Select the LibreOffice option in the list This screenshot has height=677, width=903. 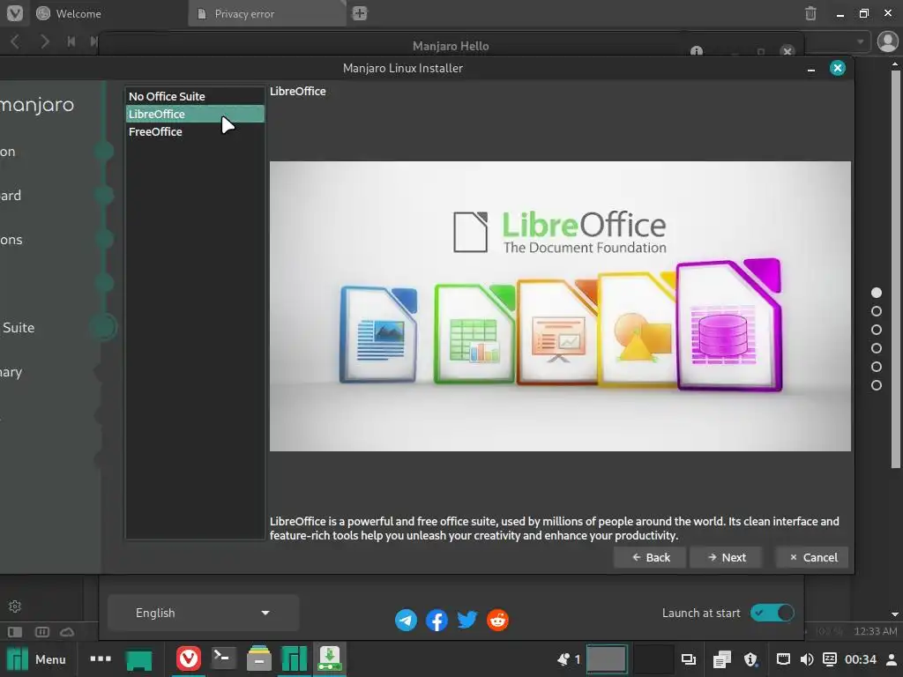pos(195,114)
